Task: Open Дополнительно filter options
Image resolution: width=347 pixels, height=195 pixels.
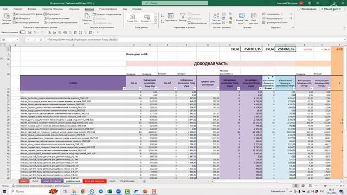Action: click(197, 23)
